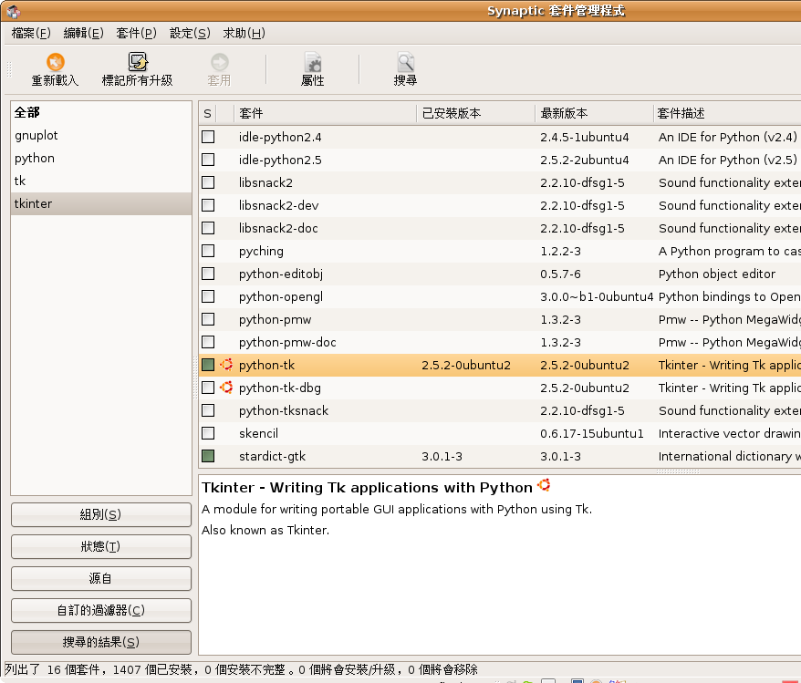Select gnuplot in the search list
The width and height of the screenshot is (801, 683).
click(x=101, y=135)
